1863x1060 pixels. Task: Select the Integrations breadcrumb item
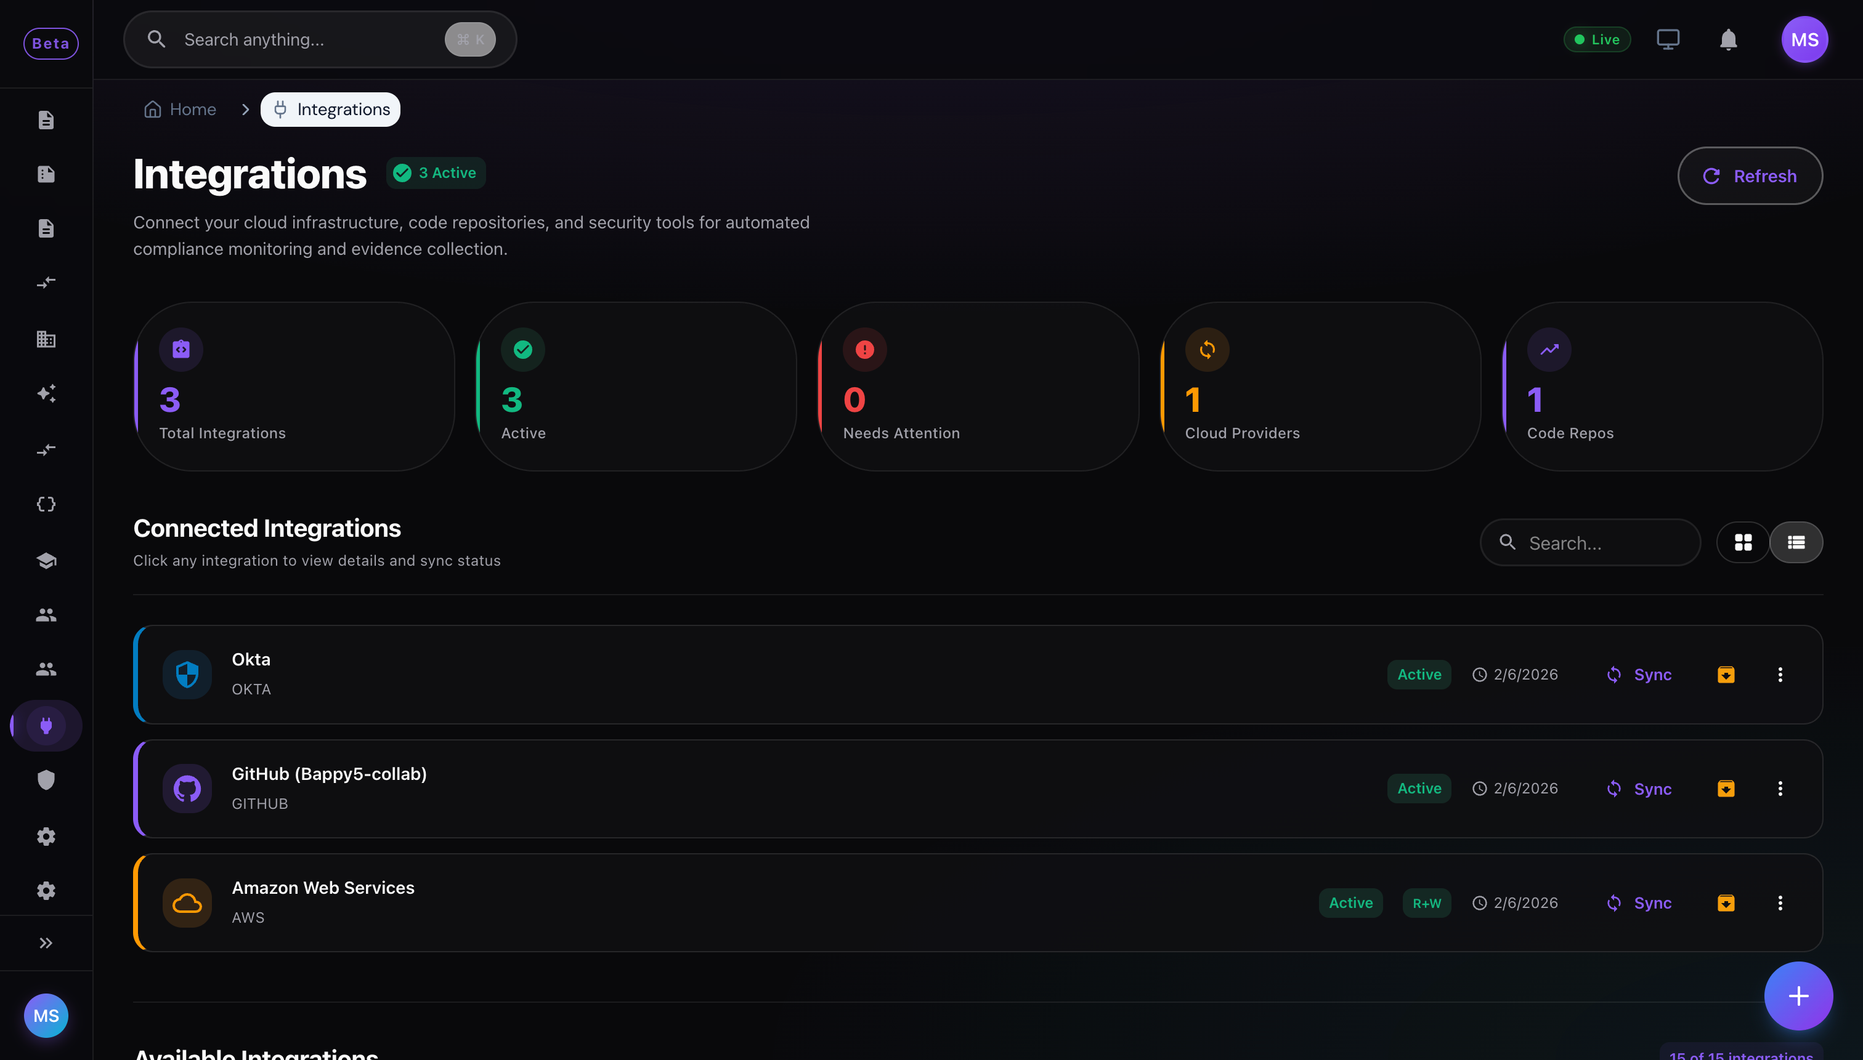330,108
